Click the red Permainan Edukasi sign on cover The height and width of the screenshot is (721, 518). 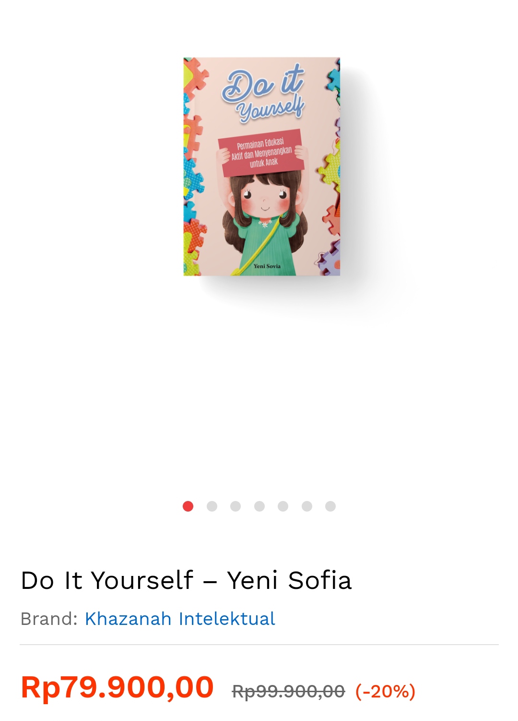pos(262,153)
